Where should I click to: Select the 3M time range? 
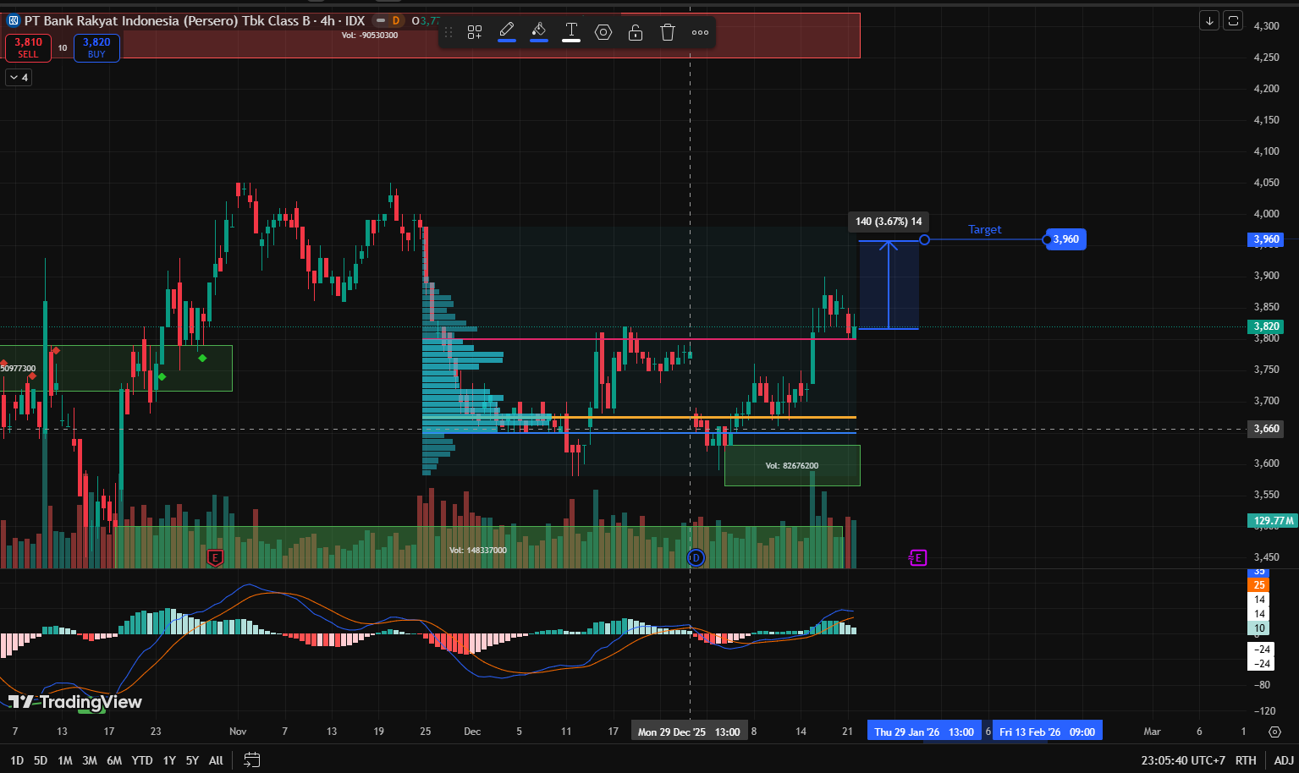(90, 760)
